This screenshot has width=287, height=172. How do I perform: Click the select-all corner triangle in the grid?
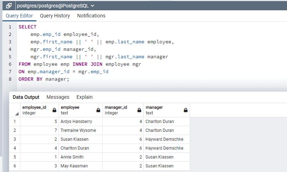pyautogui.click(x=16, y=114)
